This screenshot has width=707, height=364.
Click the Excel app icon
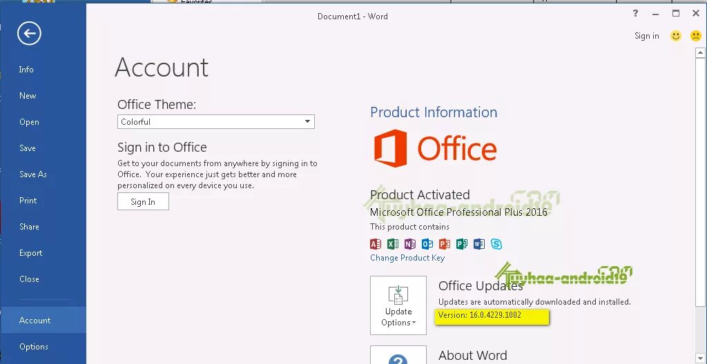(392, 244)
